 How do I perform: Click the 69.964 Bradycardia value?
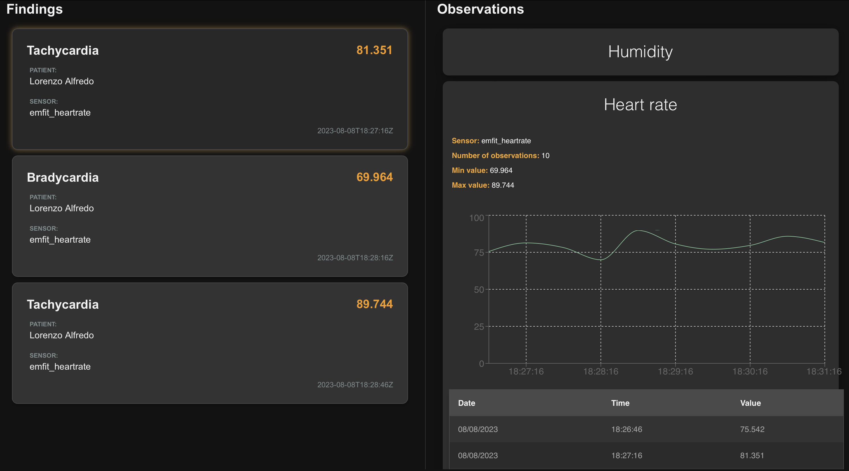(374, 177)
